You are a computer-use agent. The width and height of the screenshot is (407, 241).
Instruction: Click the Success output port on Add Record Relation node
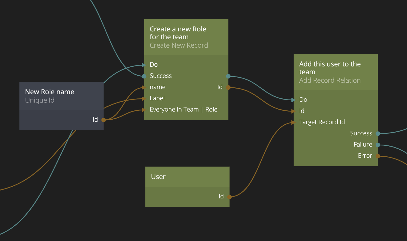pyautogui.click(x=378, y=134)
